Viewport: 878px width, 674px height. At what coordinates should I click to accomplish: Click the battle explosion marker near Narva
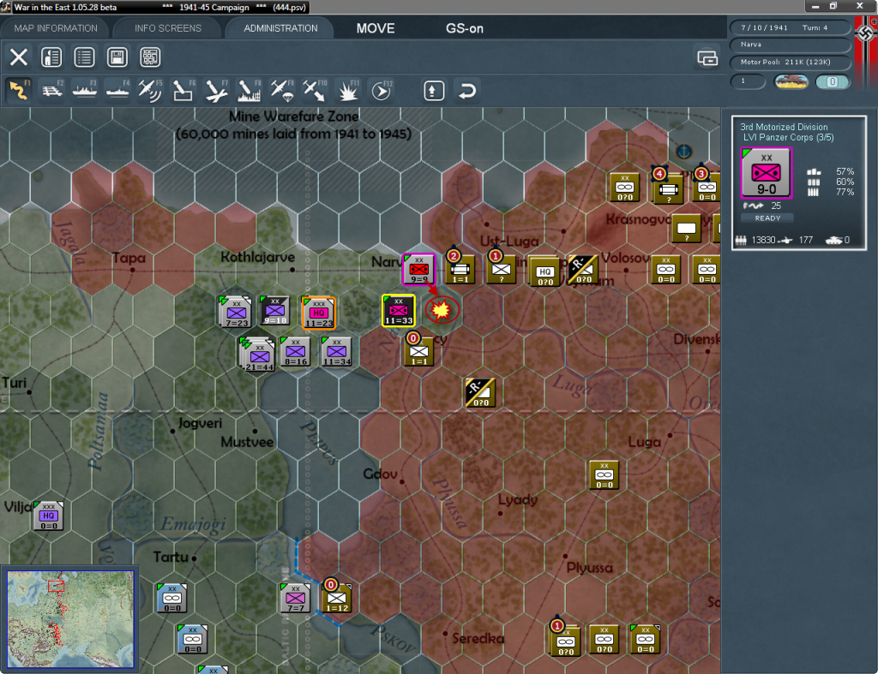click(x=442, y=310)
